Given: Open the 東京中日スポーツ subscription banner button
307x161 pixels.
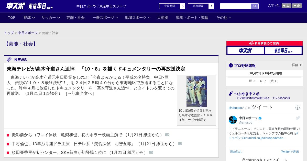Looking at the screenshot, I should point(283,50).
